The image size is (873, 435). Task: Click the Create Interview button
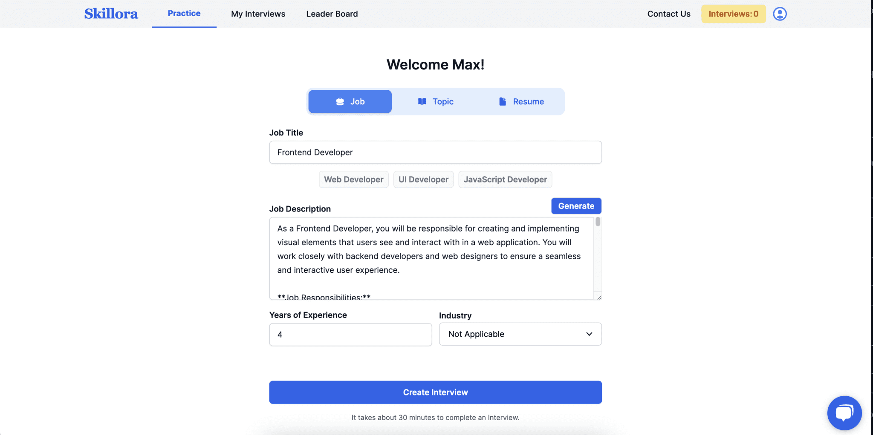tap(435, 392)
